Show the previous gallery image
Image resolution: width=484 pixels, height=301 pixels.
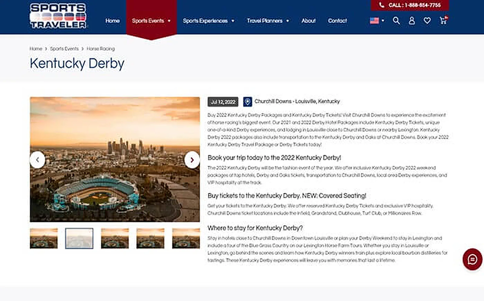tap(38, 160)
